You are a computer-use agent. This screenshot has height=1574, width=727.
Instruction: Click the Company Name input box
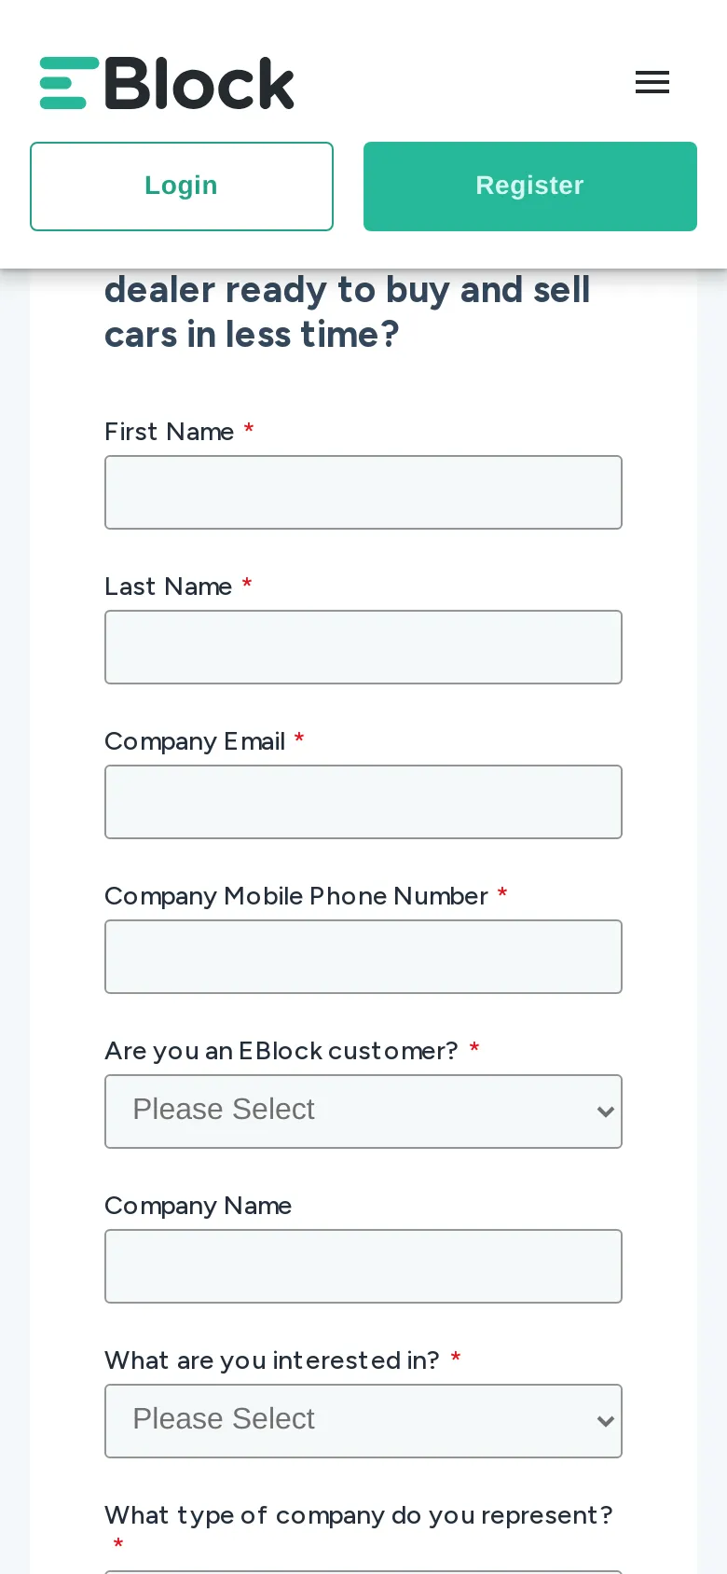coord(363,1266)
